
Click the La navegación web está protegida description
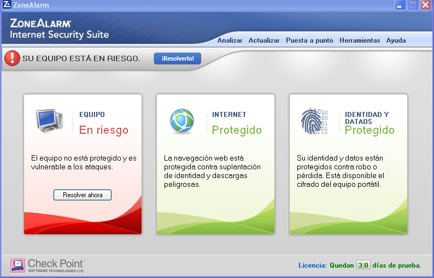pos(212,171)
